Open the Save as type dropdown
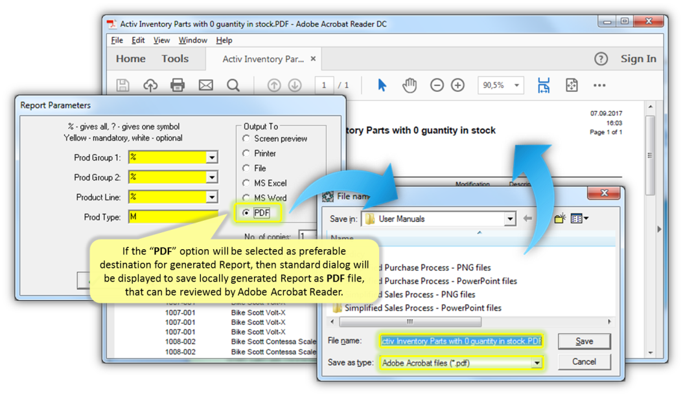This screenshot has width=683, height=396. 537,362
